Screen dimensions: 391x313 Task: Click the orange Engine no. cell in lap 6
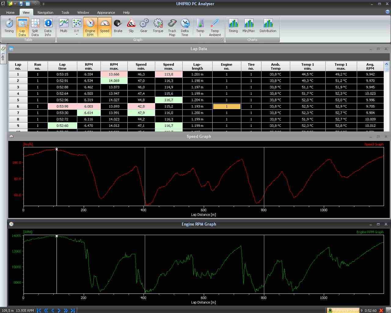click(x=227, y=106)
